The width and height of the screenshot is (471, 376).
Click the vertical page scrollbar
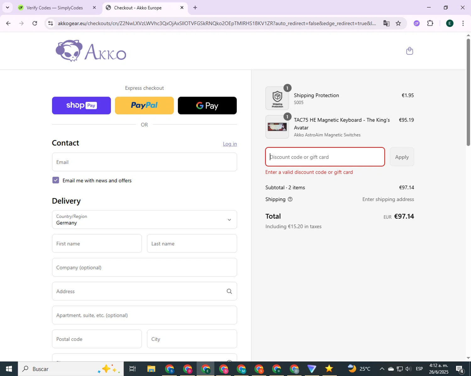468,94
